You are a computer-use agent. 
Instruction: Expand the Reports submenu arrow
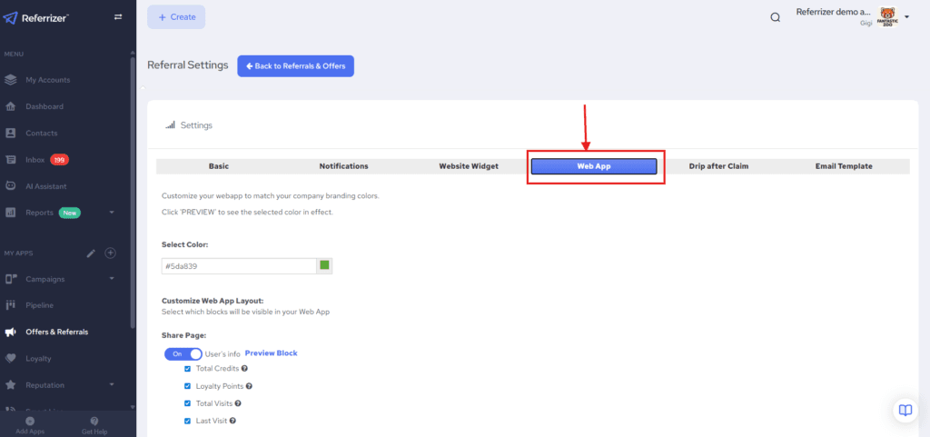pos(111,213)
